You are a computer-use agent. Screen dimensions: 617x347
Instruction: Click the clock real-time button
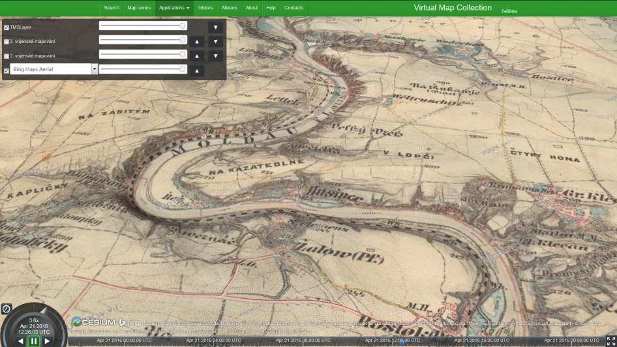click(x=6, y=309)
